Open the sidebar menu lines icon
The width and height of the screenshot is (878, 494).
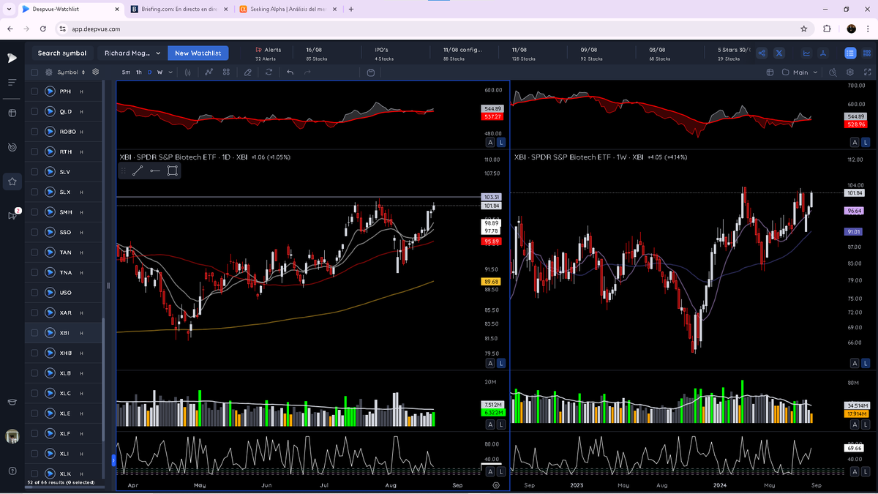(x=12, y=82)
